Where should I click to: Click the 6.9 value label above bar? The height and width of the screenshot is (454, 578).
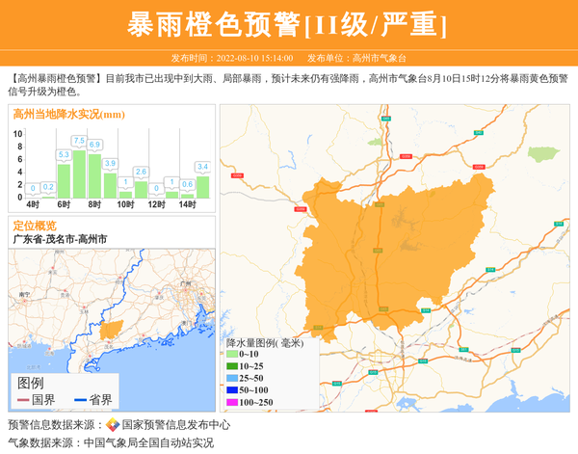tap(94, 146)
